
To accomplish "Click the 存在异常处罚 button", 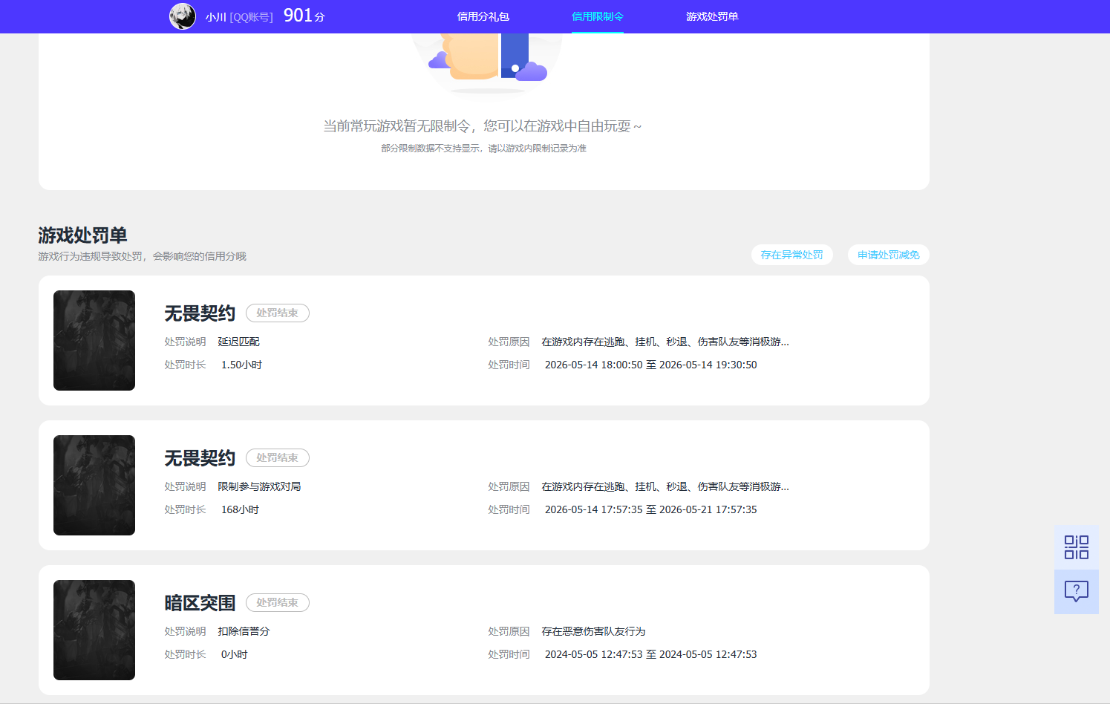I will click(792, 255).
